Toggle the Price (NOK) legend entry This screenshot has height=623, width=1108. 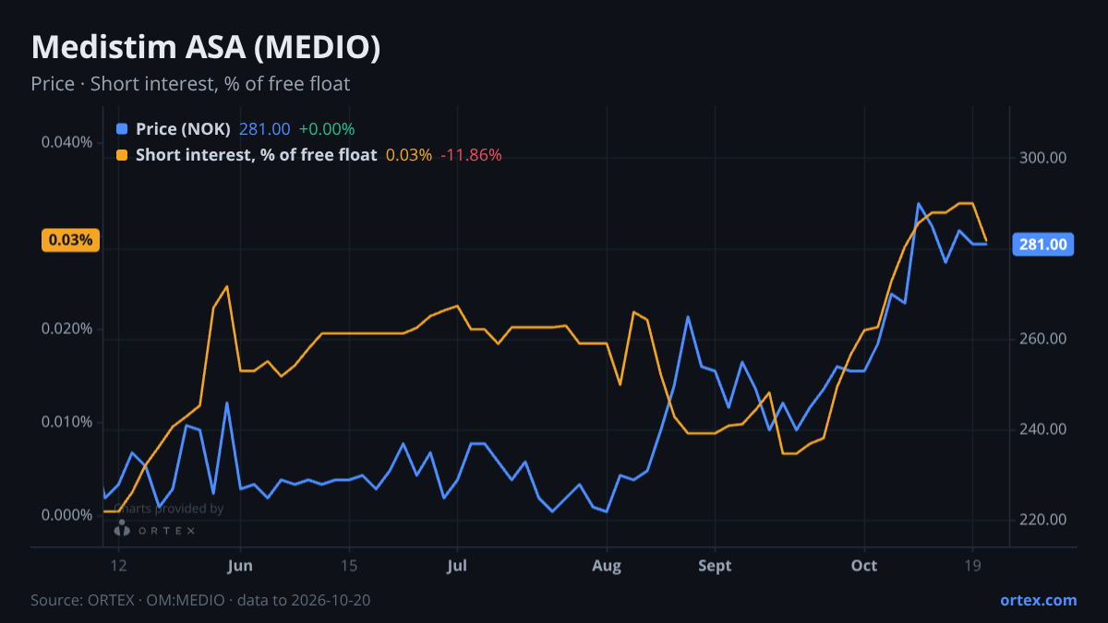tap(183, 129)
